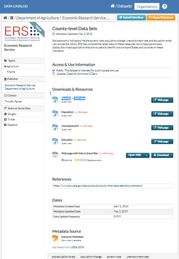
Task: Open the USDA JSON harvest source link
Action: point(77,247)
